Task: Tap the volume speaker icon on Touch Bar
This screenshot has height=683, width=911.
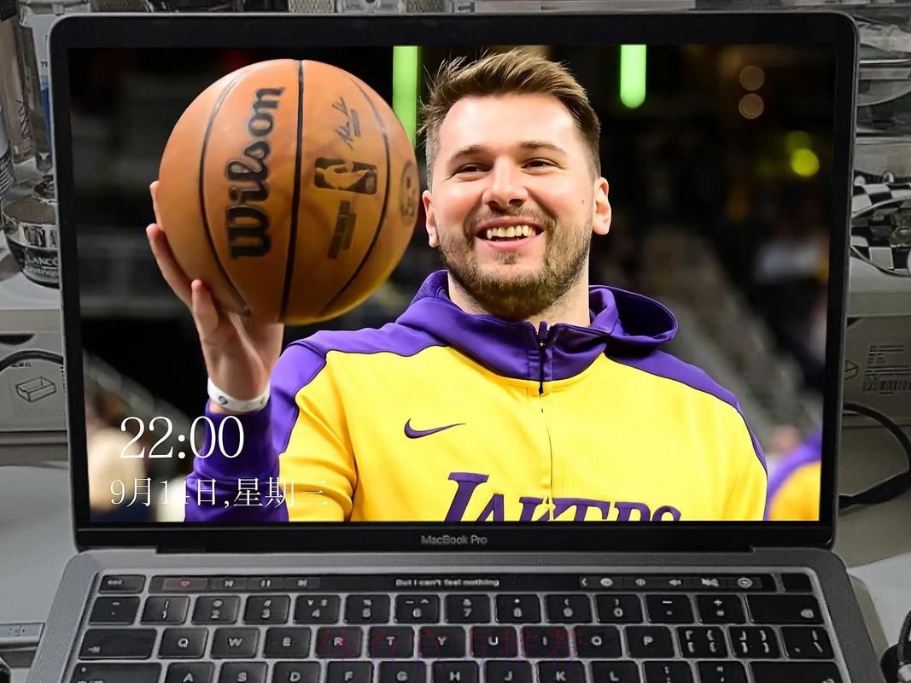Action: [x=674, y=583]
